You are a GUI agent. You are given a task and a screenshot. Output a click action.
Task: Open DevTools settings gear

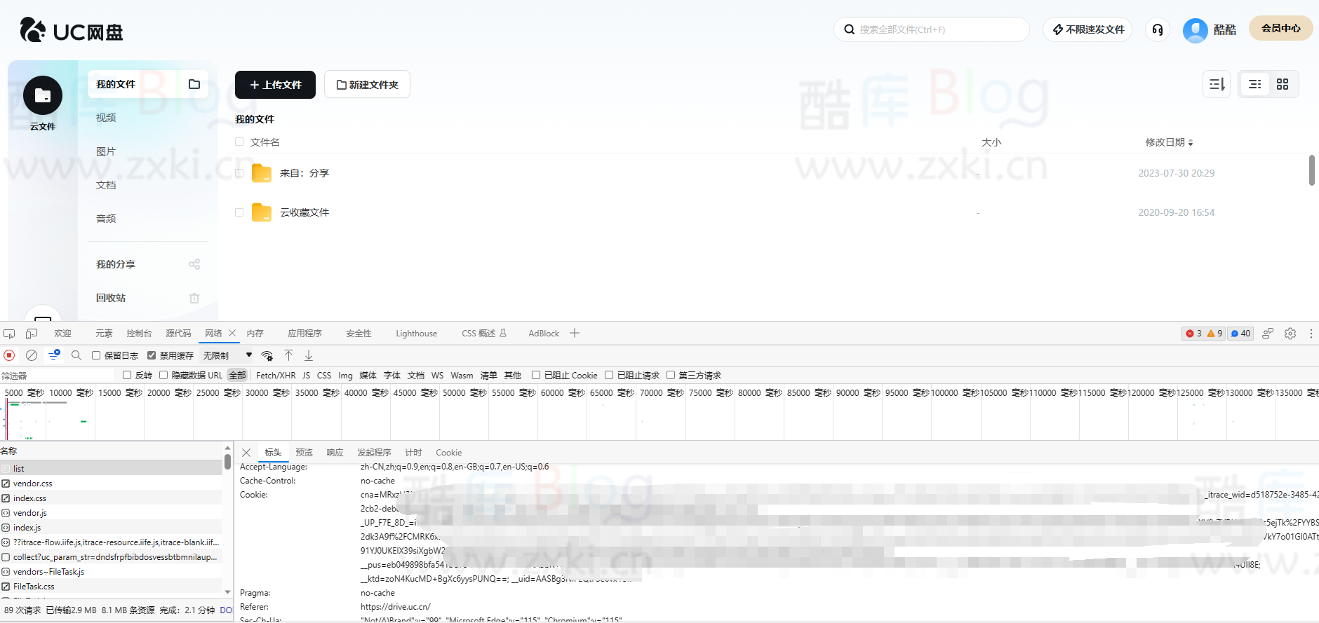(x=1290, y=334)
